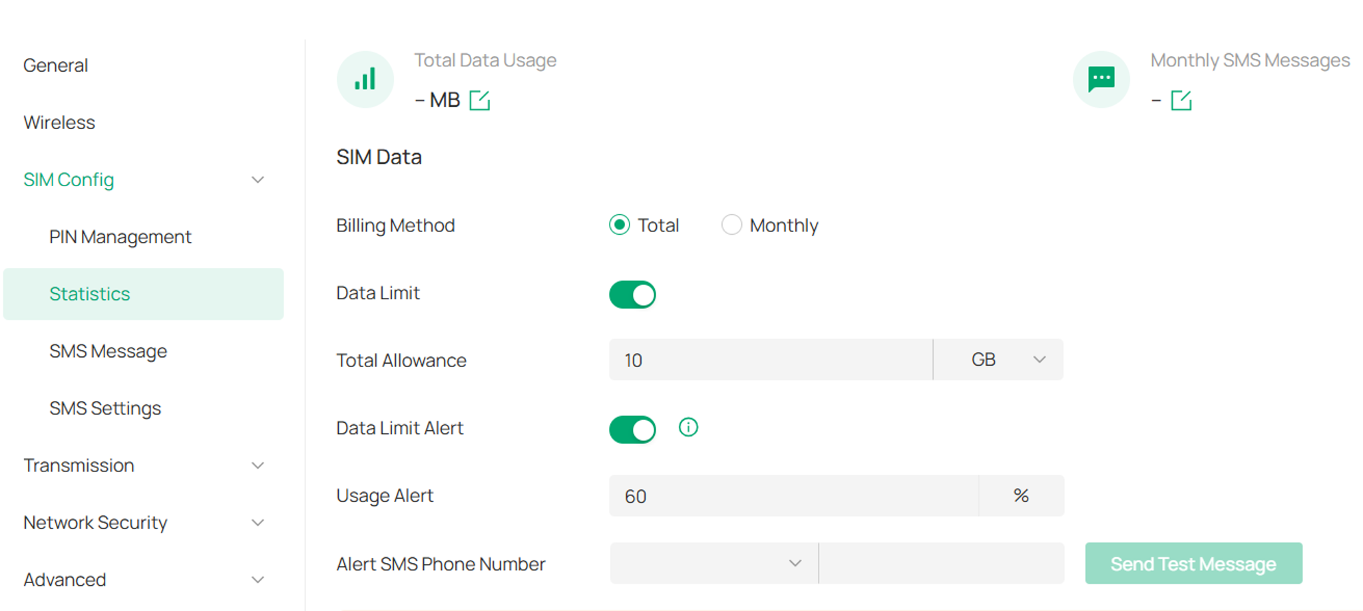Edit the Total Data Usage value
The width and height of the screenshot is (1363, 611).
click(x=480, y=100)
